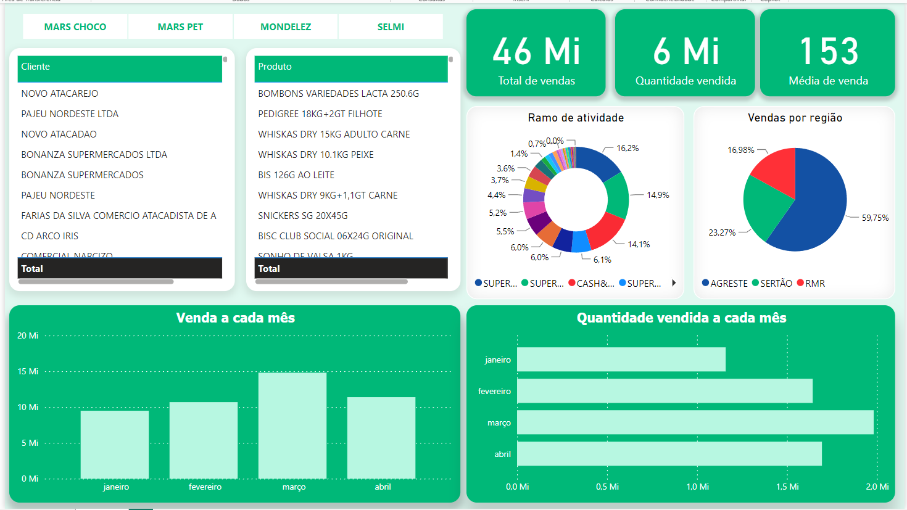Click the Cliente table horizontal scrollbar
The width and height of the screenshot is (907, 510).
(96, 282)
